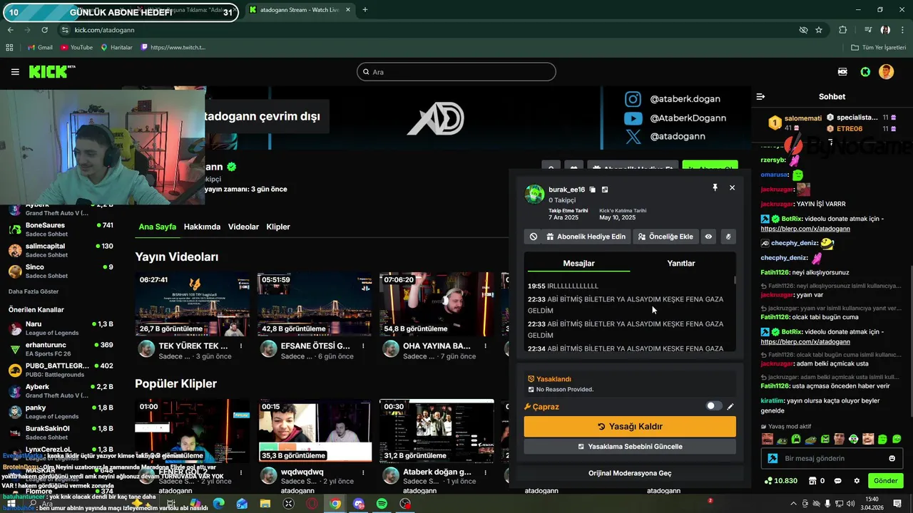The width and height of the screenshot is (913, 513).
Task: Open the channel points 10.830 indicator
Action: point(780,481)
